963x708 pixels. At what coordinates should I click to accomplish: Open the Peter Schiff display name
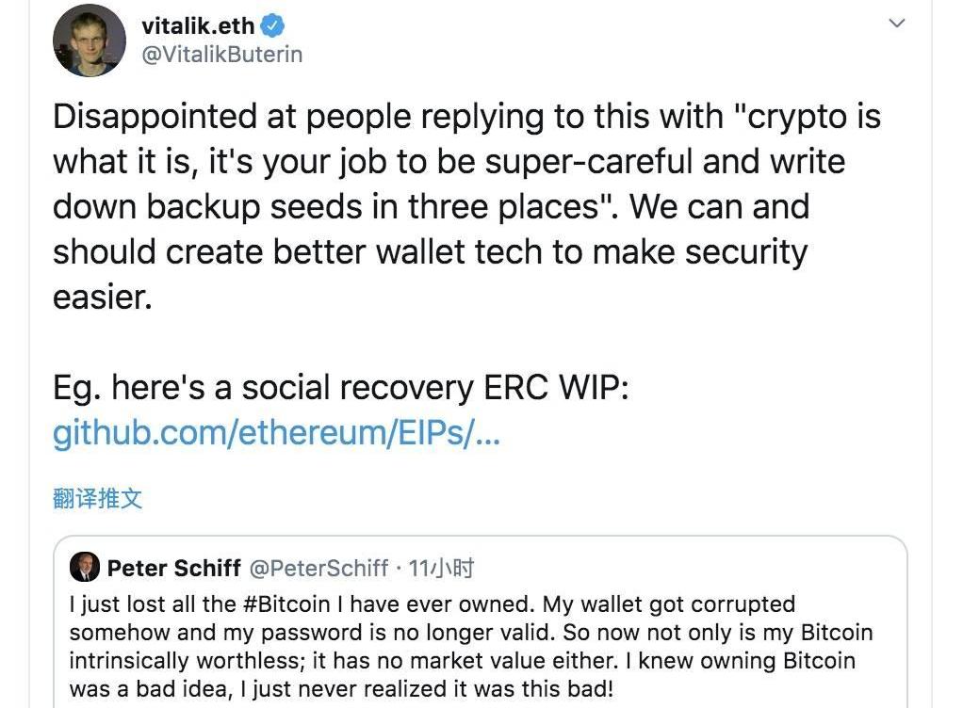tap(173, 568)
